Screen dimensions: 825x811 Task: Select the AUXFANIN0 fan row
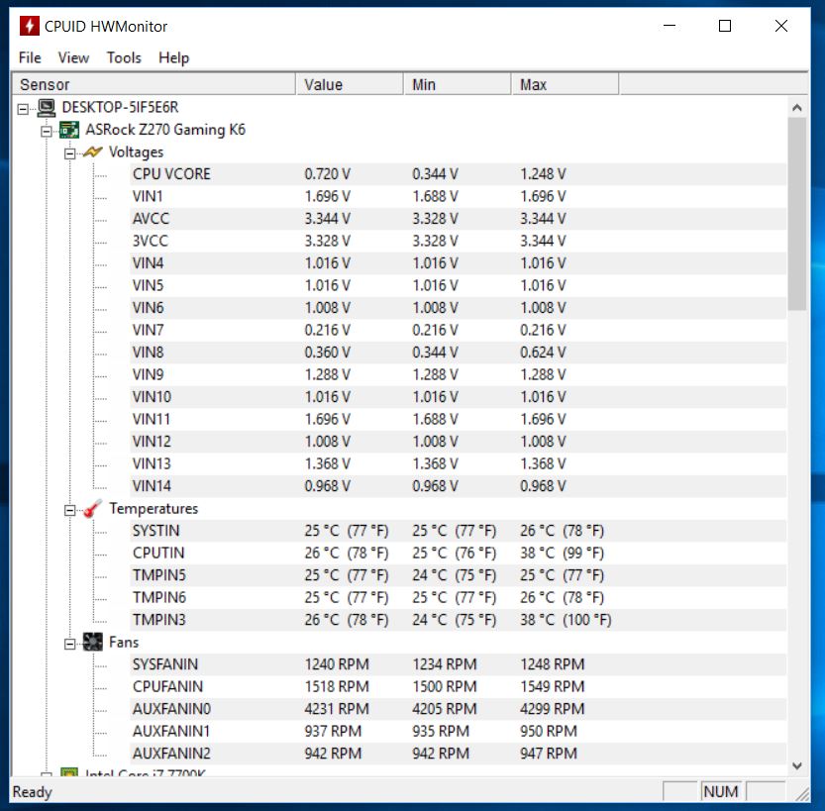coord(458,709)
